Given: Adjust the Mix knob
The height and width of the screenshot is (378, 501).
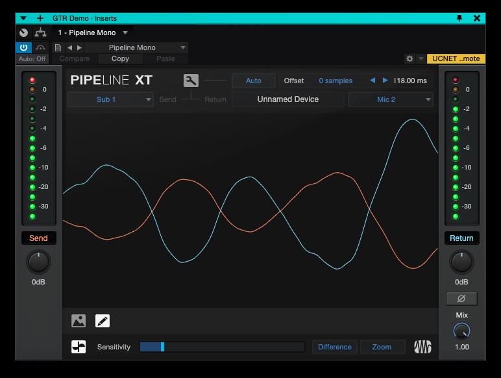Looking at the screenshot, I should click(x=461, y=331).
